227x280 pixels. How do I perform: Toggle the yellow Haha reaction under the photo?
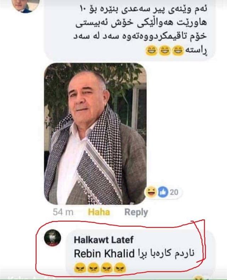99,212
